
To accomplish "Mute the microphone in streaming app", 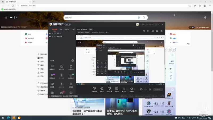I will (x=124, y=90).
